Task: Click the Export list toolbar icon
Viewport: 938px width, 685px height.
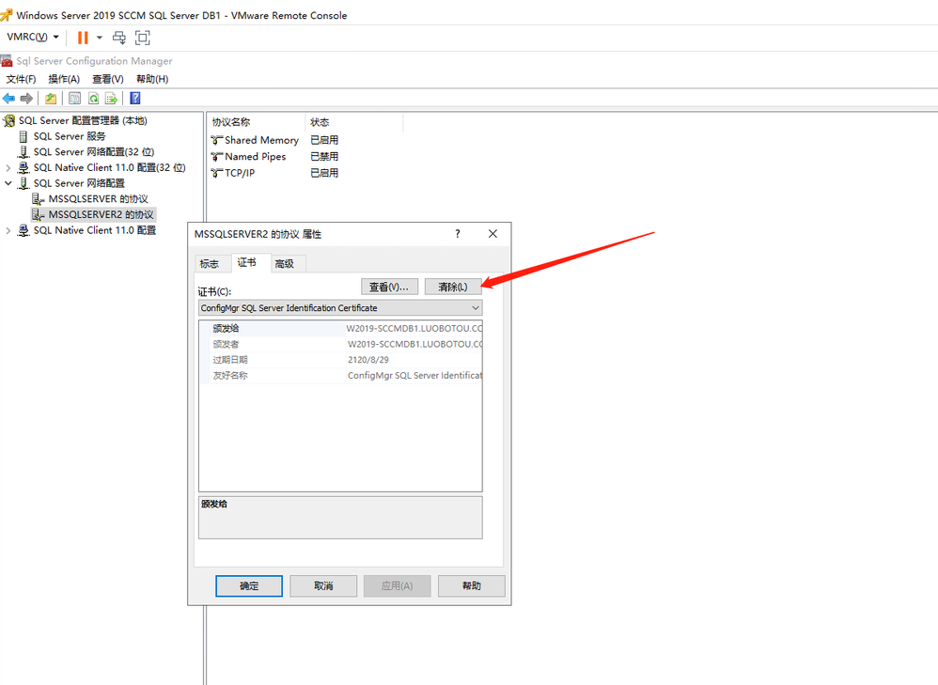Action: [x=111, y=99]
